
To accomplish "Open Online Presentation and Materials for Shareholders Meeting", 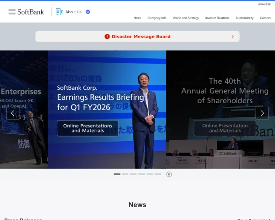I will [x=225, y=128].
